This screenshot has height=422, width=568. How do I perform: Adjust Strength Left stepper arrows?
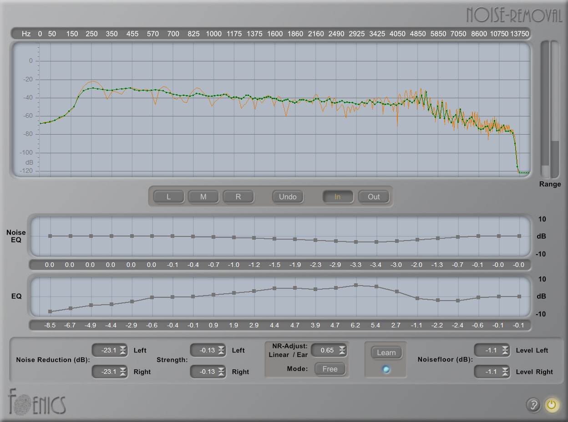click(x=221, y=350)
